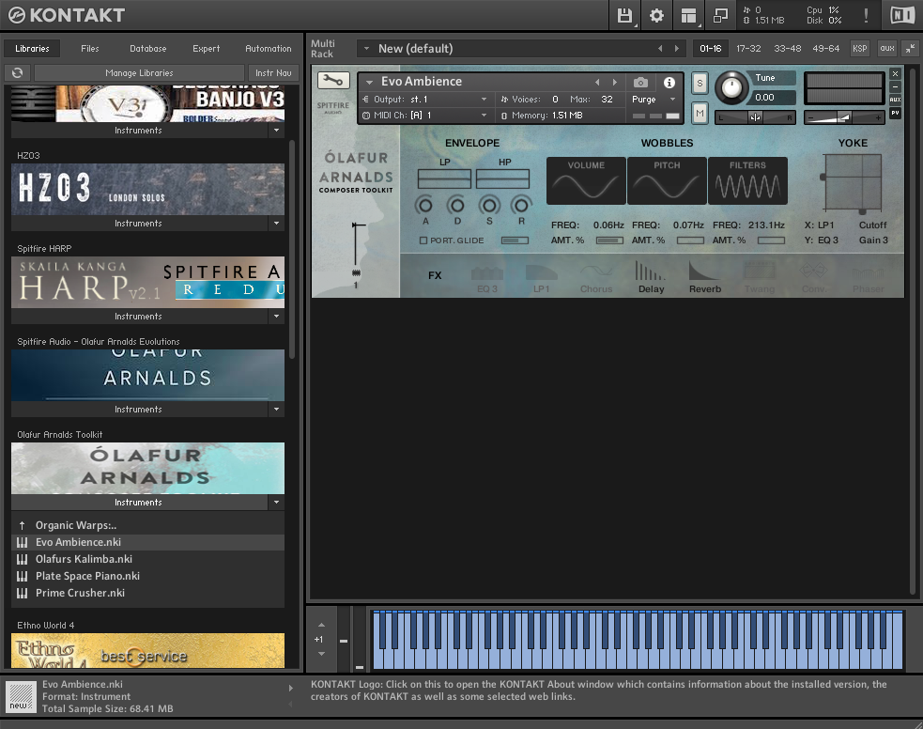
Task: Click the instrument pan slider
Action: [755, 117]
